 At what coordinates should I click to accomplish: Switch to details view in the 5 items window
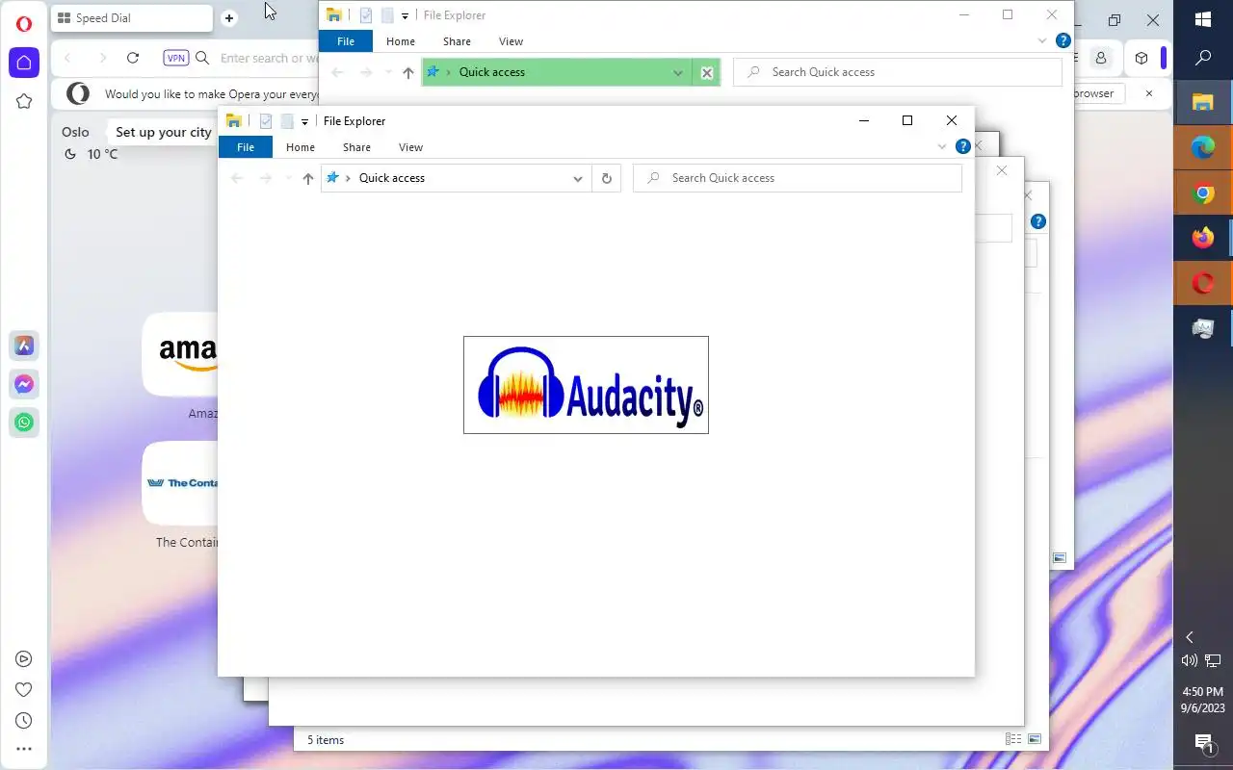pos(1013,739)
